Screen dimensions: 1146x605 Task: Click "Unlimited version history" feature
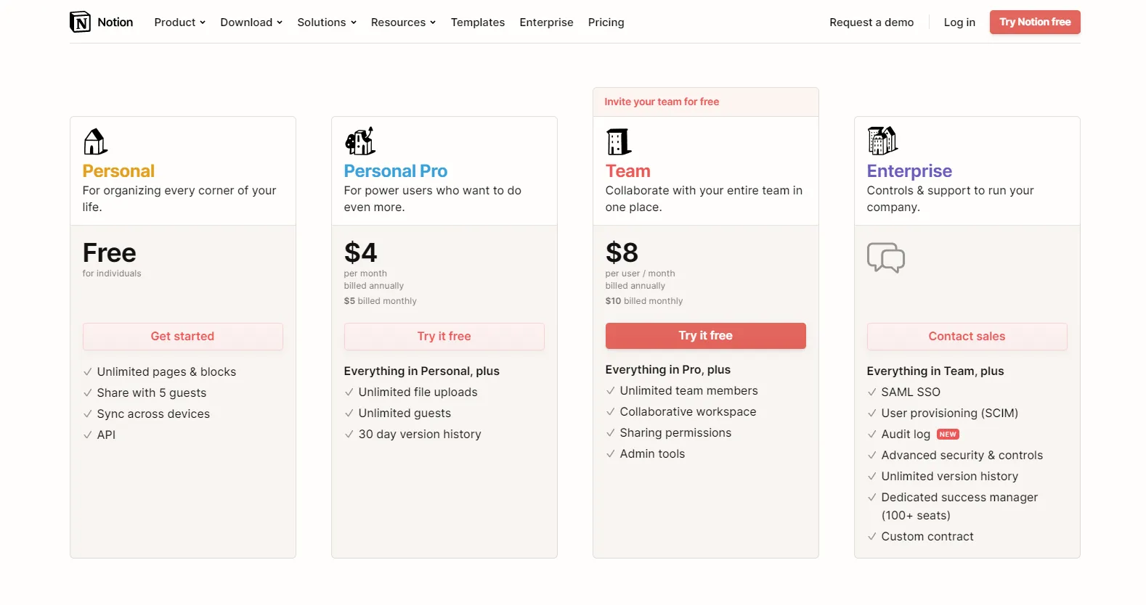[950, 477]
